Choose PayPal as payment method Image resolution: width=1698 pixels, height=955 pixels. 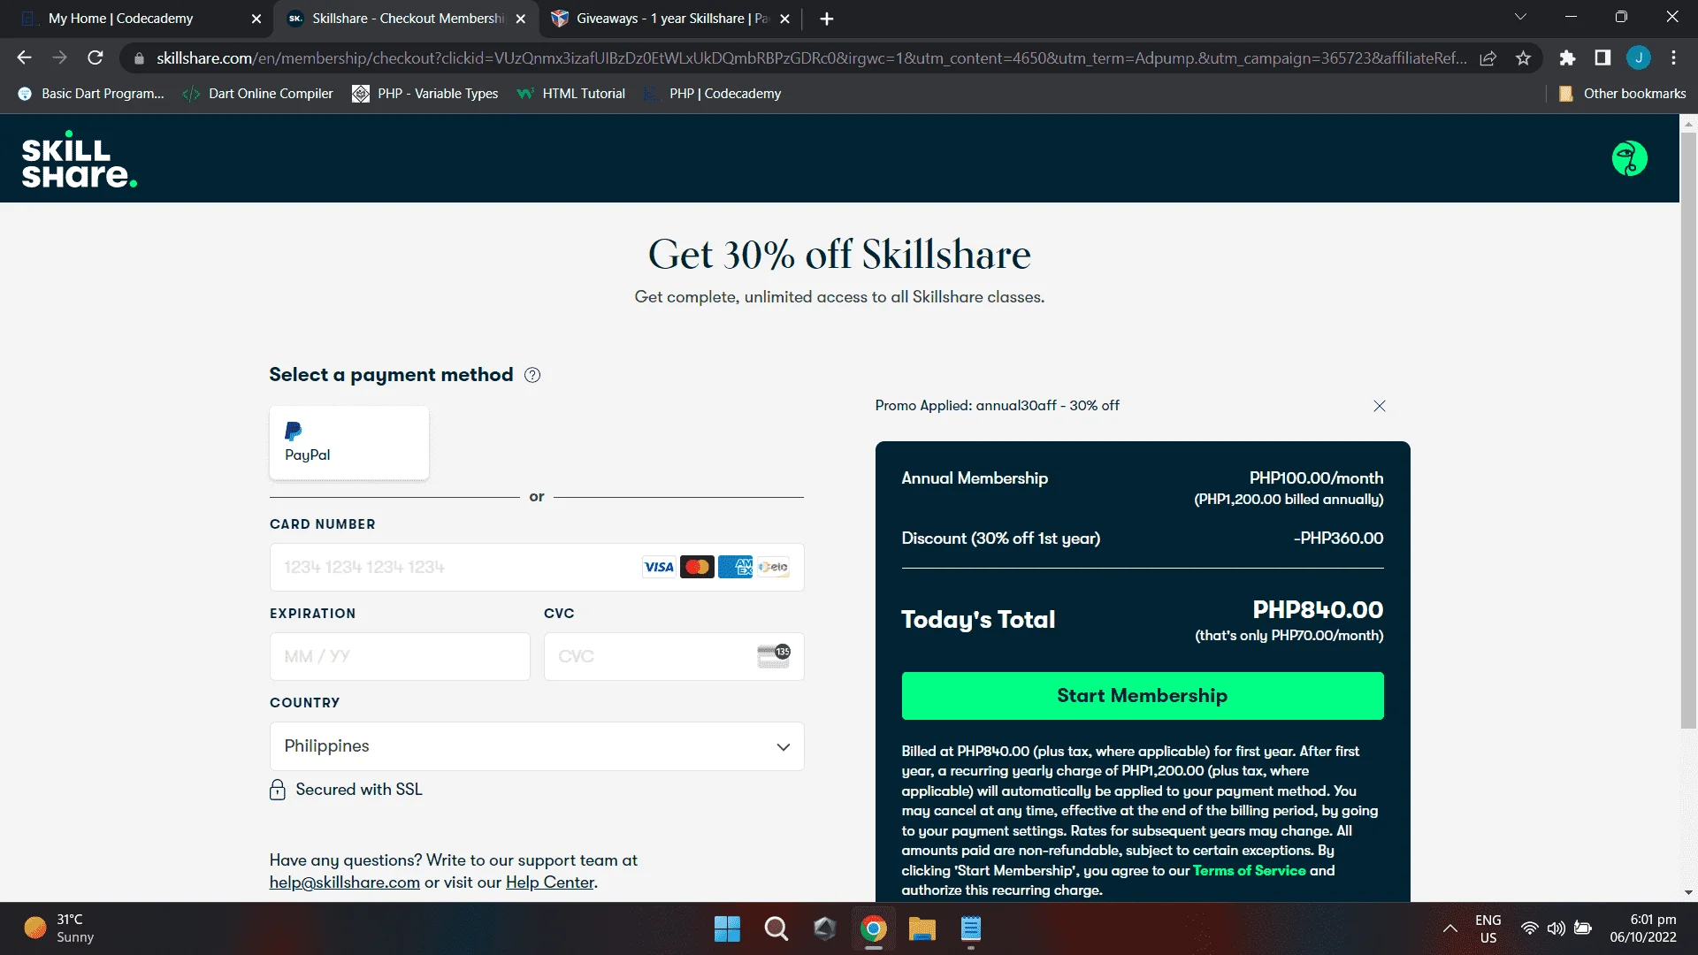(349, 443)
